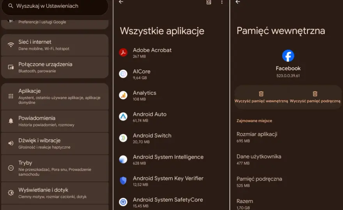This screenshot has height=210, width=343.
Task: Click the search magnifier icon in Settings
Action: (11, 6)
